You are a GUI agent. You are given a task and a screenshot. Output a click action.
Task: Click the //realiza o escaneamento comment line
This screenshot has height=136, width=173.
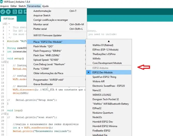click(x=46, y=124)
